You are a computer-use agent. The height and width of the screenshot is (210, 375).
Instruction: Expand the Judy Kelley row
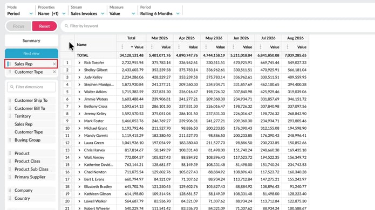[79, 78]
